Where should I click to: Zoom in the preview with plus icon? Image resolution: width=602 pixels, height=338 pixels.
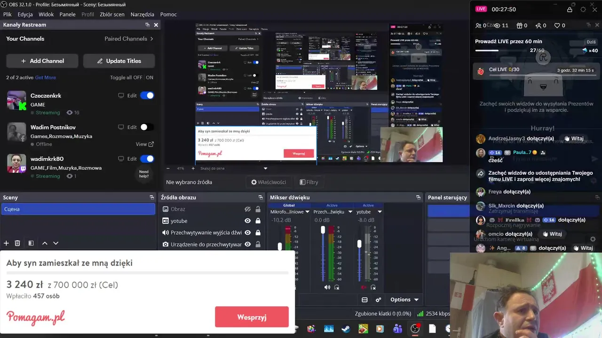point(193,168)
